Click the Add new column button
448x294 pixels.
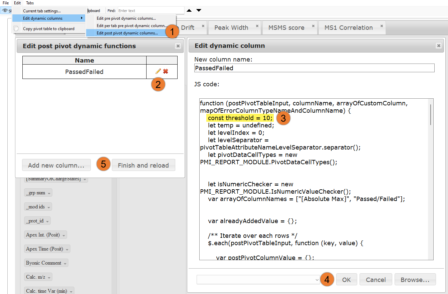pos(56,165)
